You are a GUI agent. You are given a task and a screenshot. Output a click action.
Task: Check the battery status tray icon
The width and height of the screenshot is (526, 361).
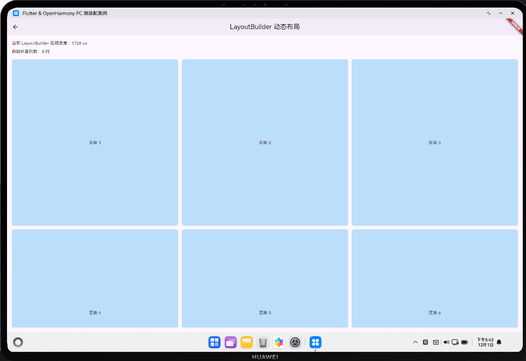point(464,342)
